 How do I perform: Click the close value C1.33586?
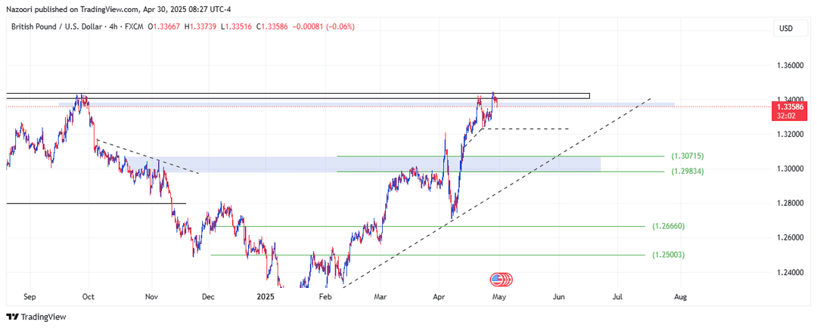point(274,26)
